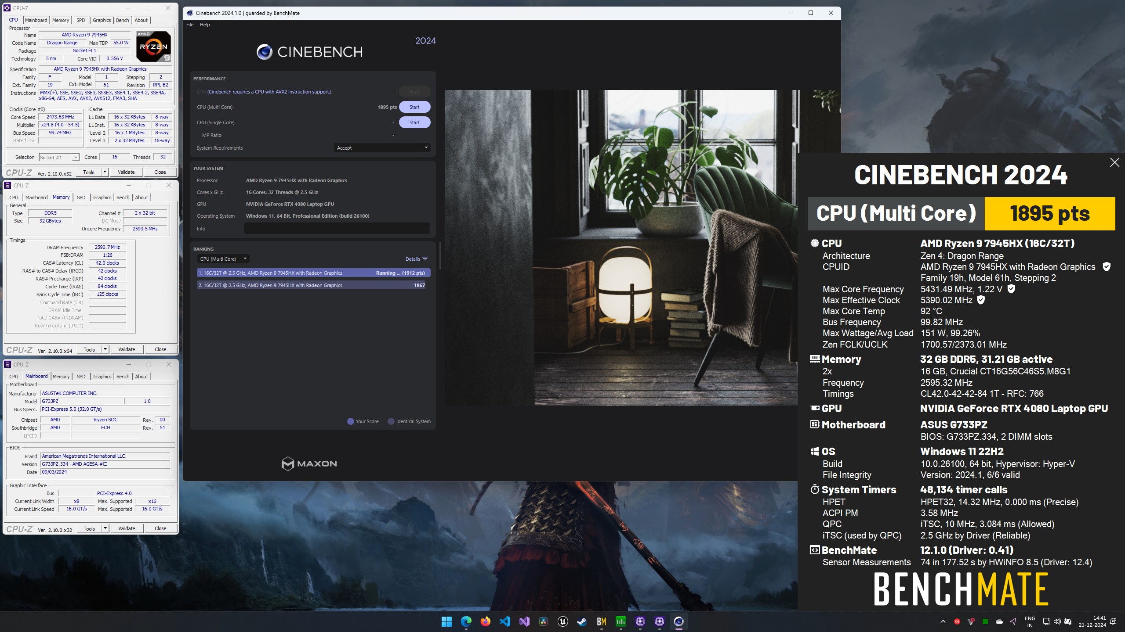
Task: Click Tools button in top CPU-Z window
Action: pyautogui.click(x=89, y=172)
